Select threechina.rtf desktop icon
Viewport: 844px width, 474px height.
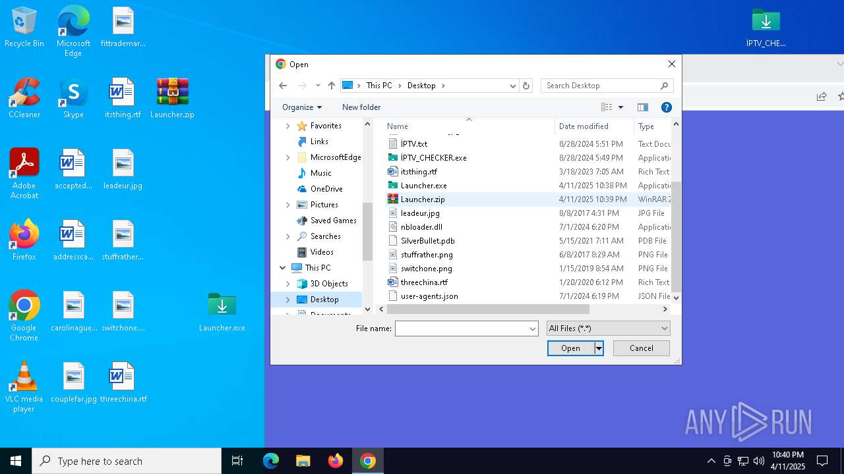coord(123,383)
